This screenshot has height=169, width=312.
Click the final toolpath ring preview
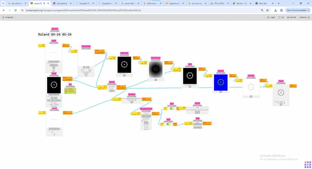pos(281,93)
